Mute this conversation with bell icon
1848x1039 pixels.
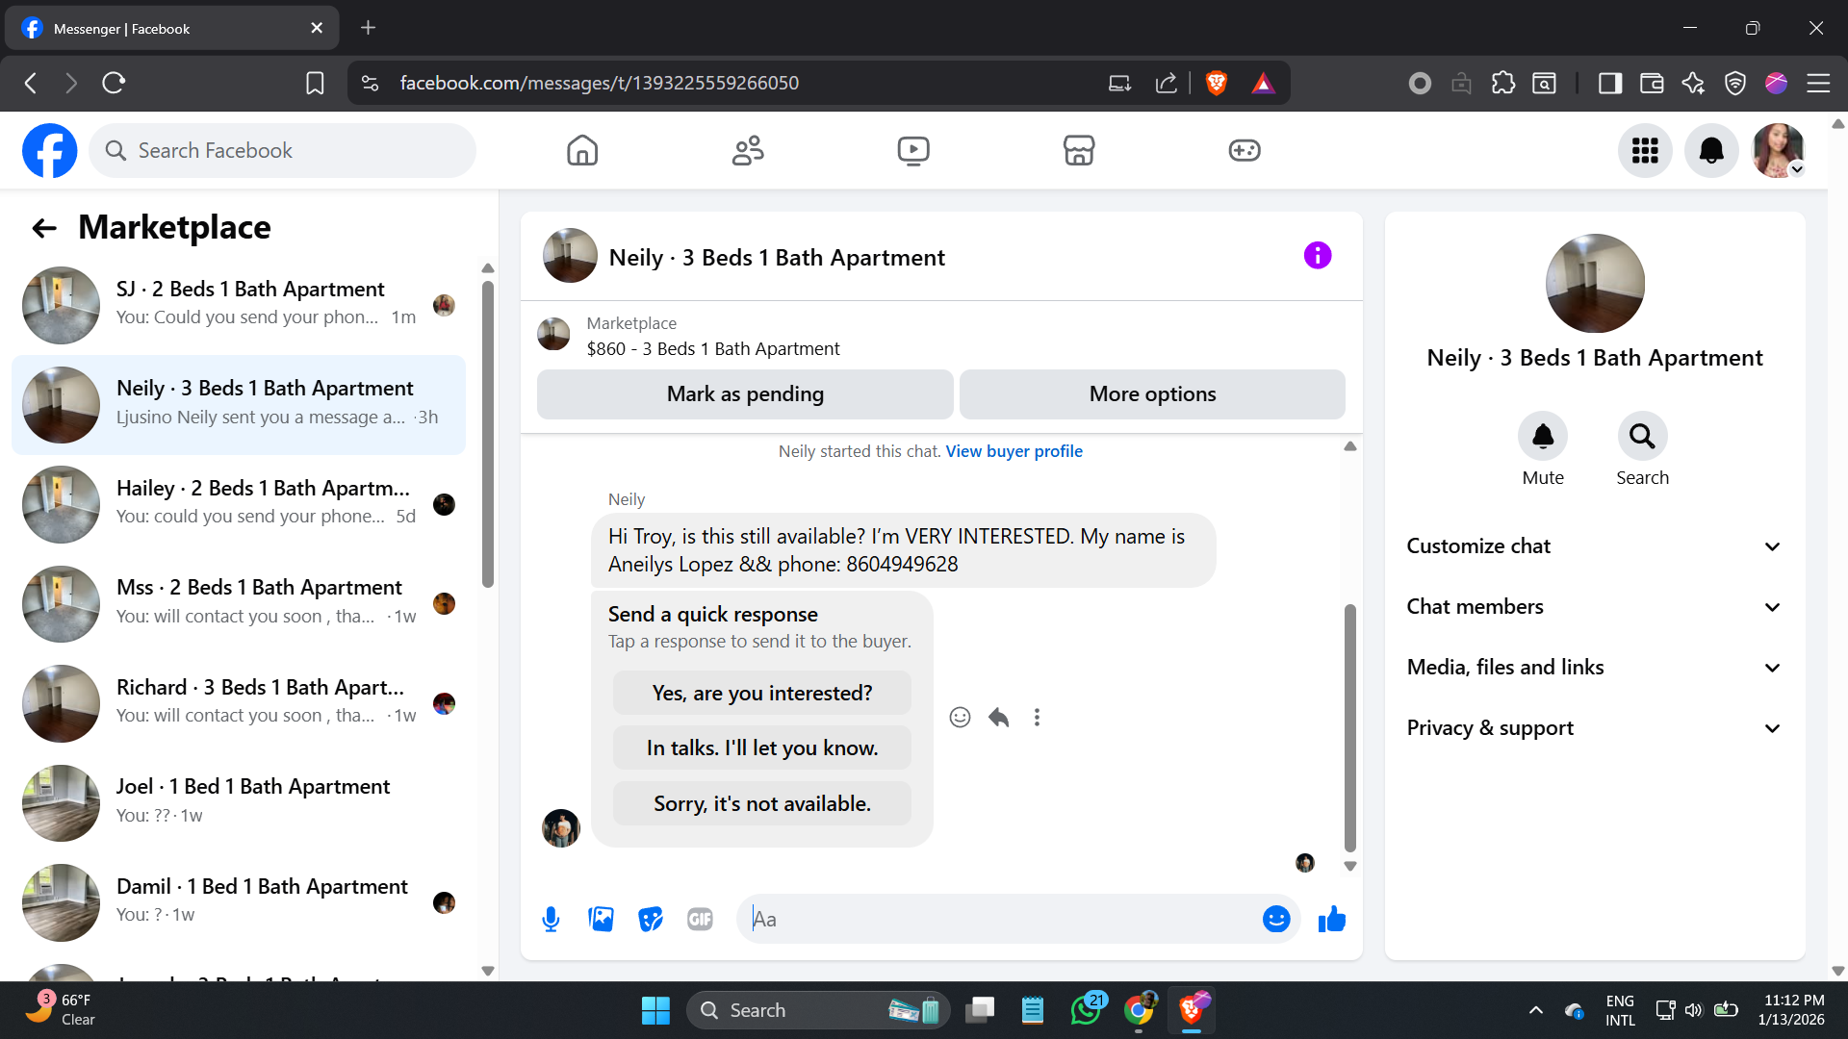(x=1543, y=437)
